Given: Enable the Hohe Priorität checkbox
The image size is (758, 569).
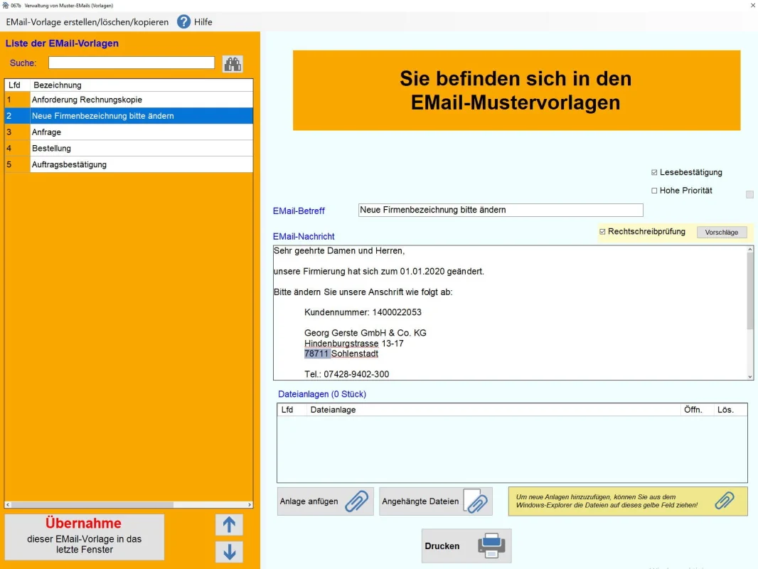Looking at the screenshot, I should [654, 191].
